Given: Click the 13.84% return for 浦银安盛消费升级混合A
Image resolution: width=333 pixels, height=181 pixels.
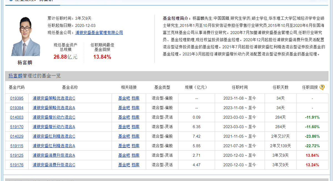Looking at the screenshot, I should coord(312,155).
